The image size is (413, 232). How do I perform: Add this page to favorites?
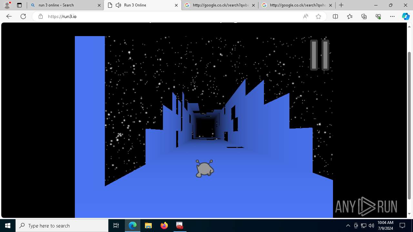pyautogui.click(x=318, y=16)
